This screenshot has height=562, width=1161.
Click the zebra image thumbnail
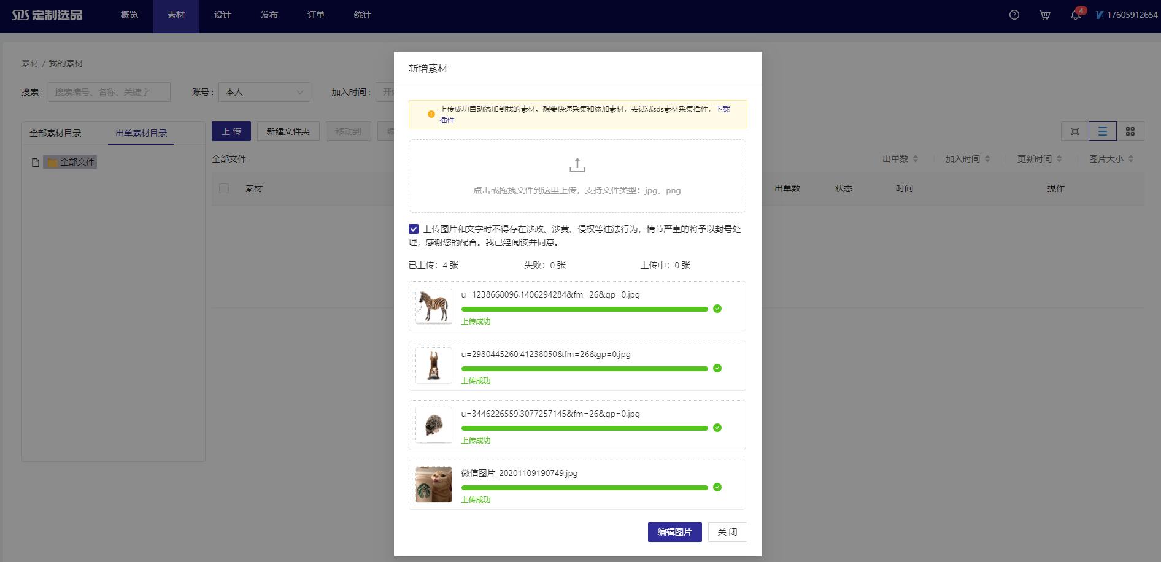pos(434,306)
